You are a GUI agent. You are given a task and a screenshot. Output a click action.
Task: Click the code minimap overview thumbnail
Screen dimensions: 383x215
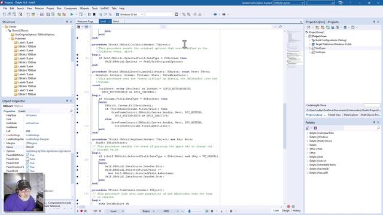(x=294, y=49)
